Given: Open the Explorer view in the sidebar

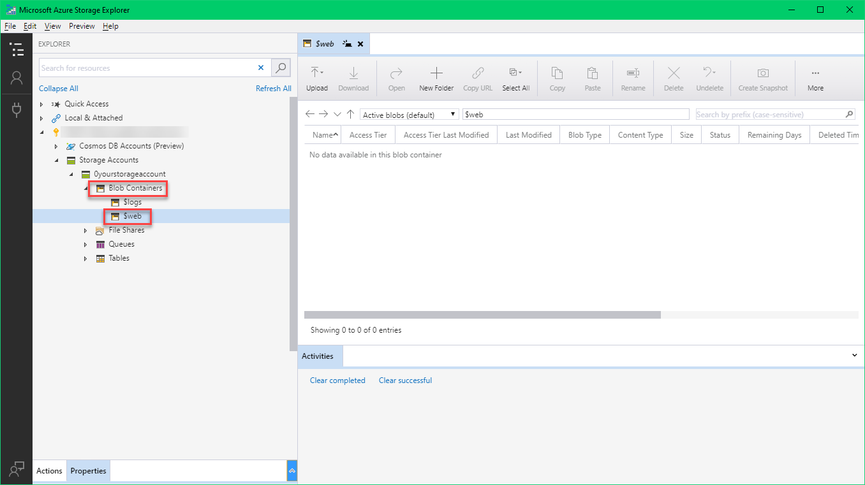Looking at the screenshot, I should click(x=17, y=50).
